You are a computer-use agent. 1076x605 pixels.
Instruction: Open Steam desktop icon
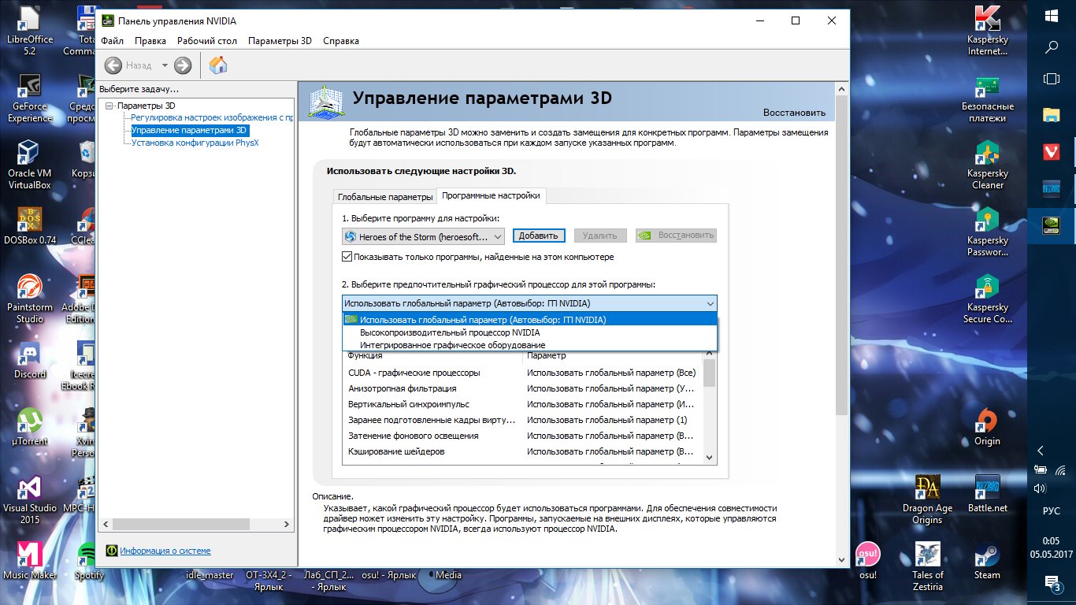(x=987, y=561)
